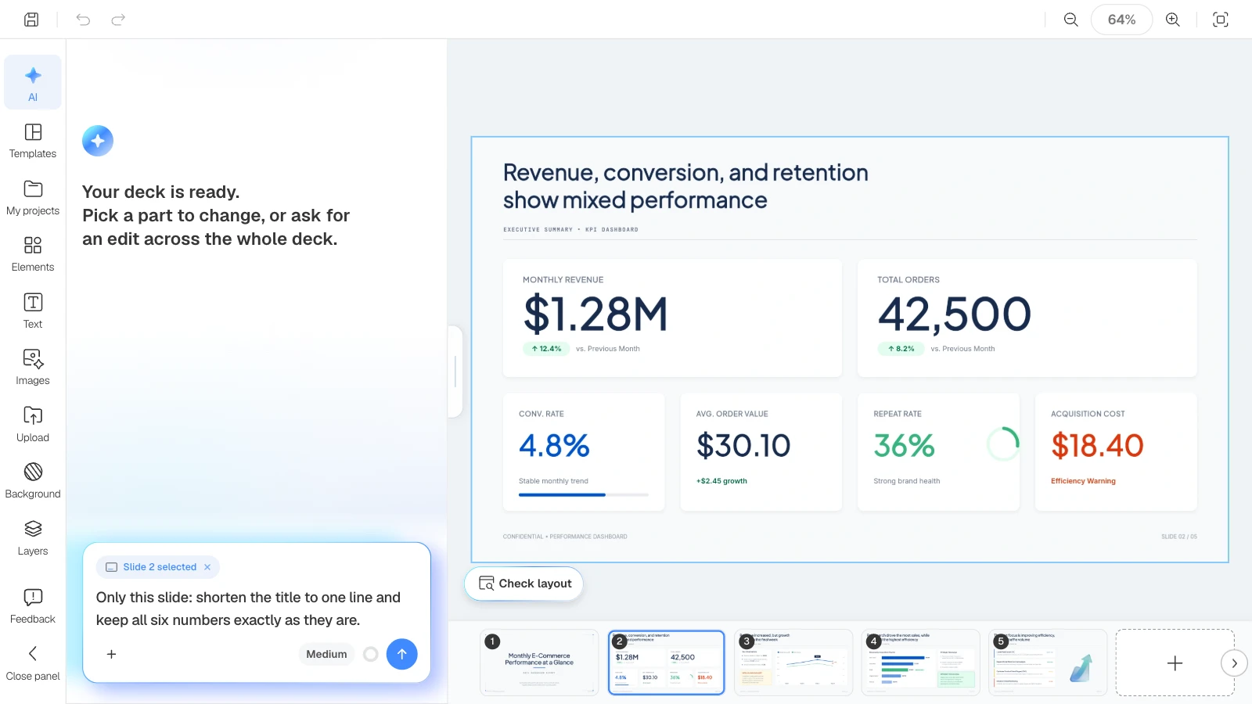Click the repeat rate circular gauge
This screenshot has width=1252, height=704.
click(1002, 444)
